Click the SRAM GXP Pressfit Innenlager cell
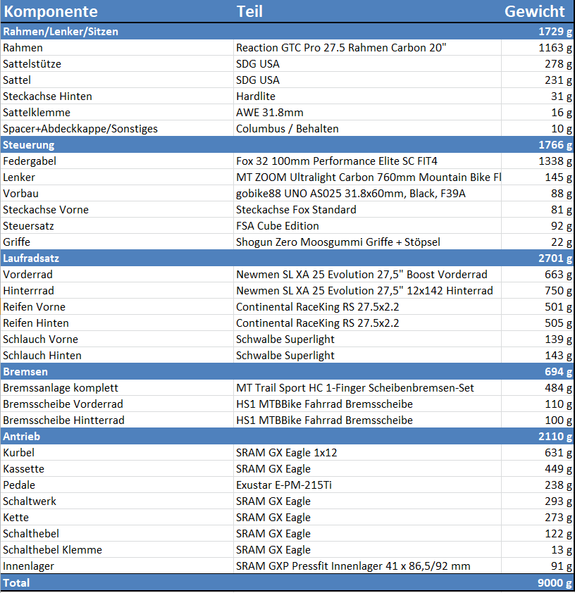The height and width of the screenshot is (593, 575). [353, 566]
